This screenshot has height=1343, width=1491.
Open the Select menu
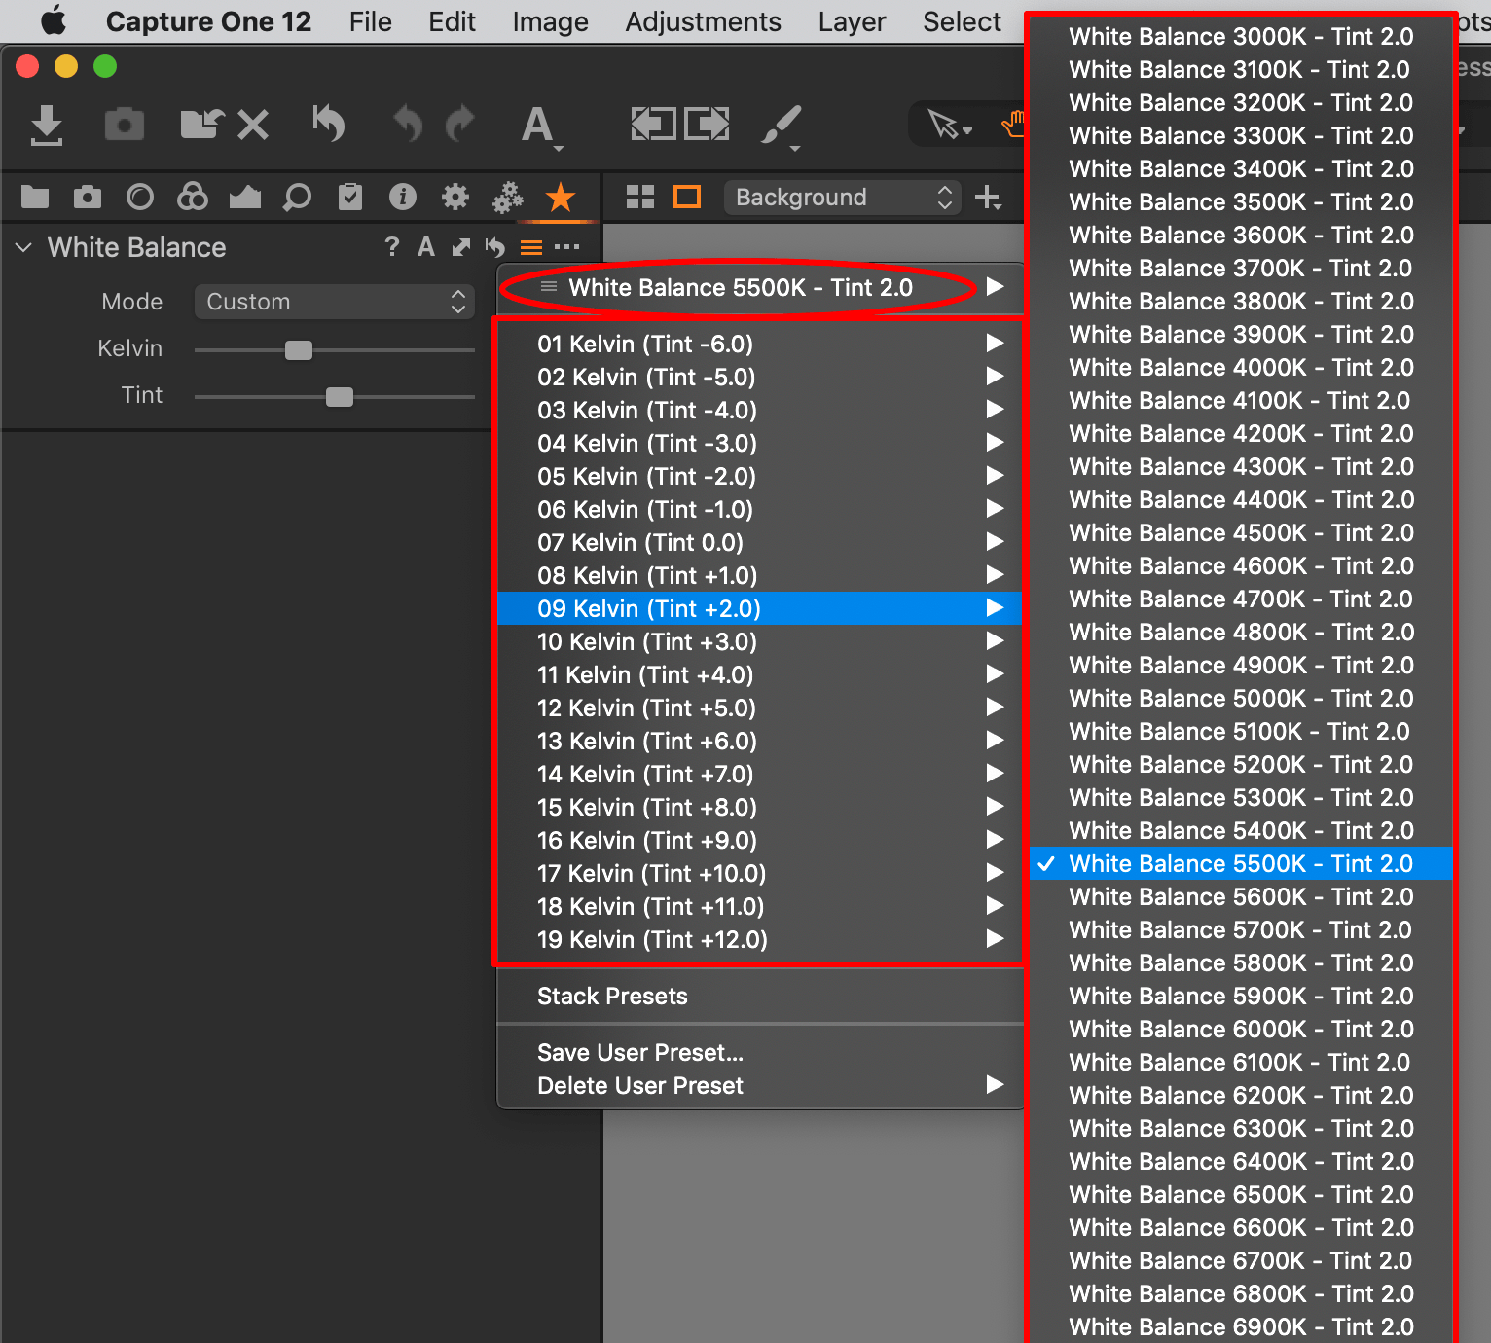click(x=962, y=21)
